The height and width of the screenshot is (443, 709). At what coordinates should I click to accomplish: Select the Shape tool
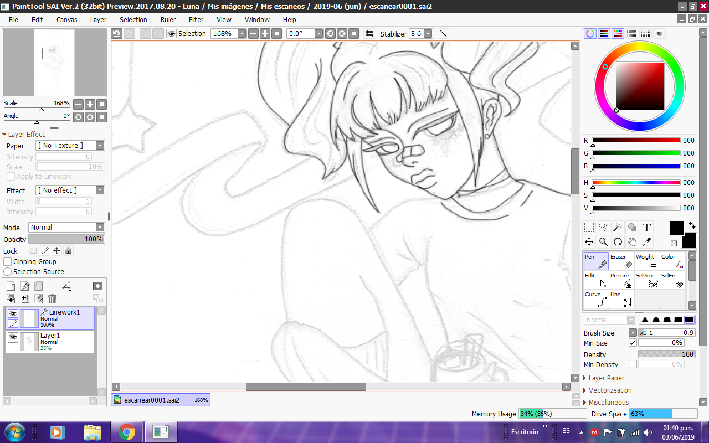(632, 228)
